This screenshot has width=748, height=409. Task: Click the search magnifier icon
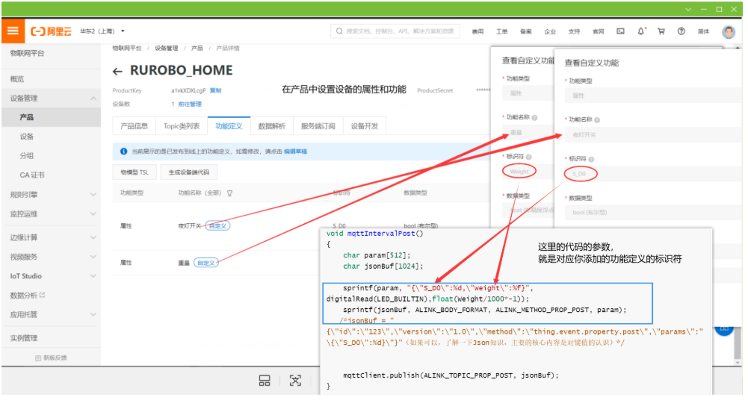(339, 31)
